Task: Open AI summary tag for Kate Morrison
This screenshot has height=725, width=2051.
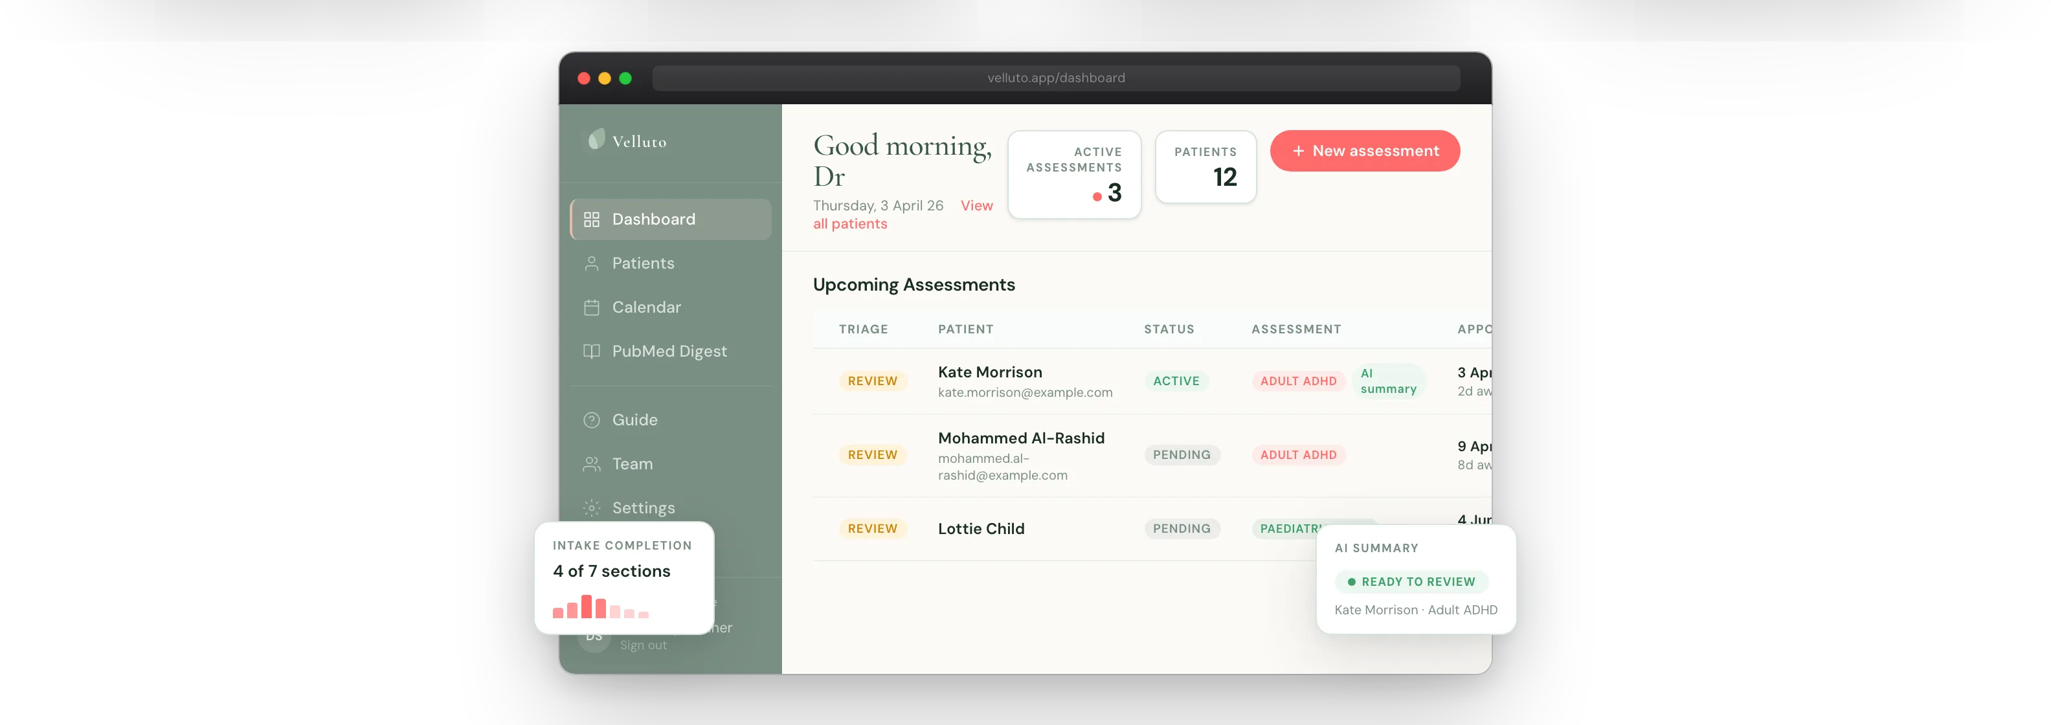Action: 1389,381
